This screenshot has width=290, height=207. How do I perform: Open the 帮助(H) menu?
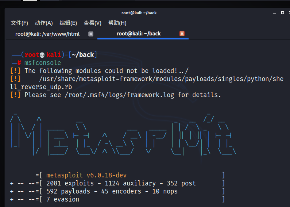pos(117,23)
